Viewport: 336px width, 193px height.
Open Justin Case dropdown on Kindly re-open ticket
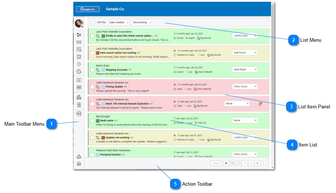click(x=245, y=36)
